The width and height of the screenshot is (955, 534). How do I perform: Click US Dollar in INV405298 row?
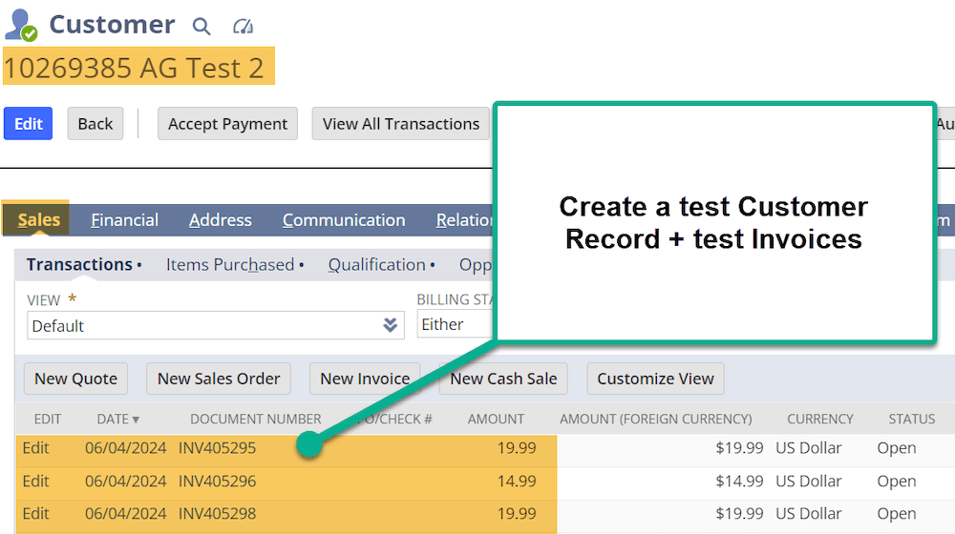tap(808, 513)
